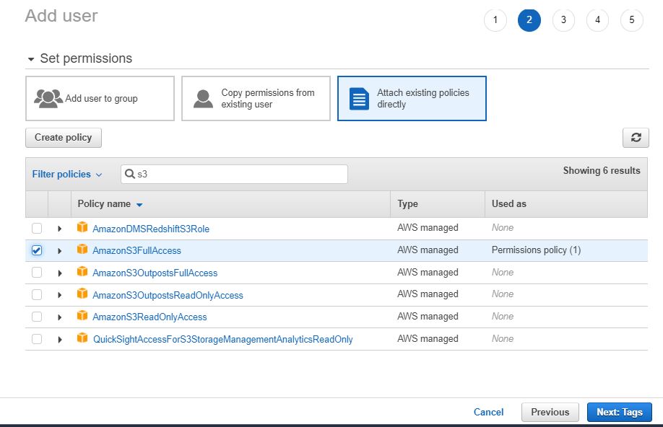Click step 5 circle in the progress indicator

point(632,20)
